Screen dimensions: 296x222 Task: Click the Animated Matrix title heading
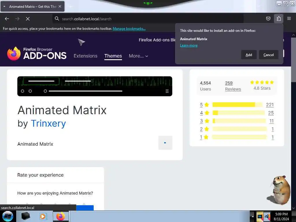pyautogui.click(x=62, y=110)
